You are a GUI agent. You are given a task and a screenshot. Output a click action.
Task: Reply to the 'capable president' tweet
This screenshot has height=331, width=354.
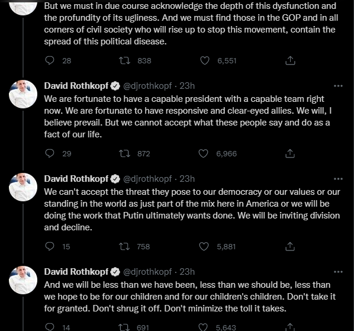tap(50, 153)
